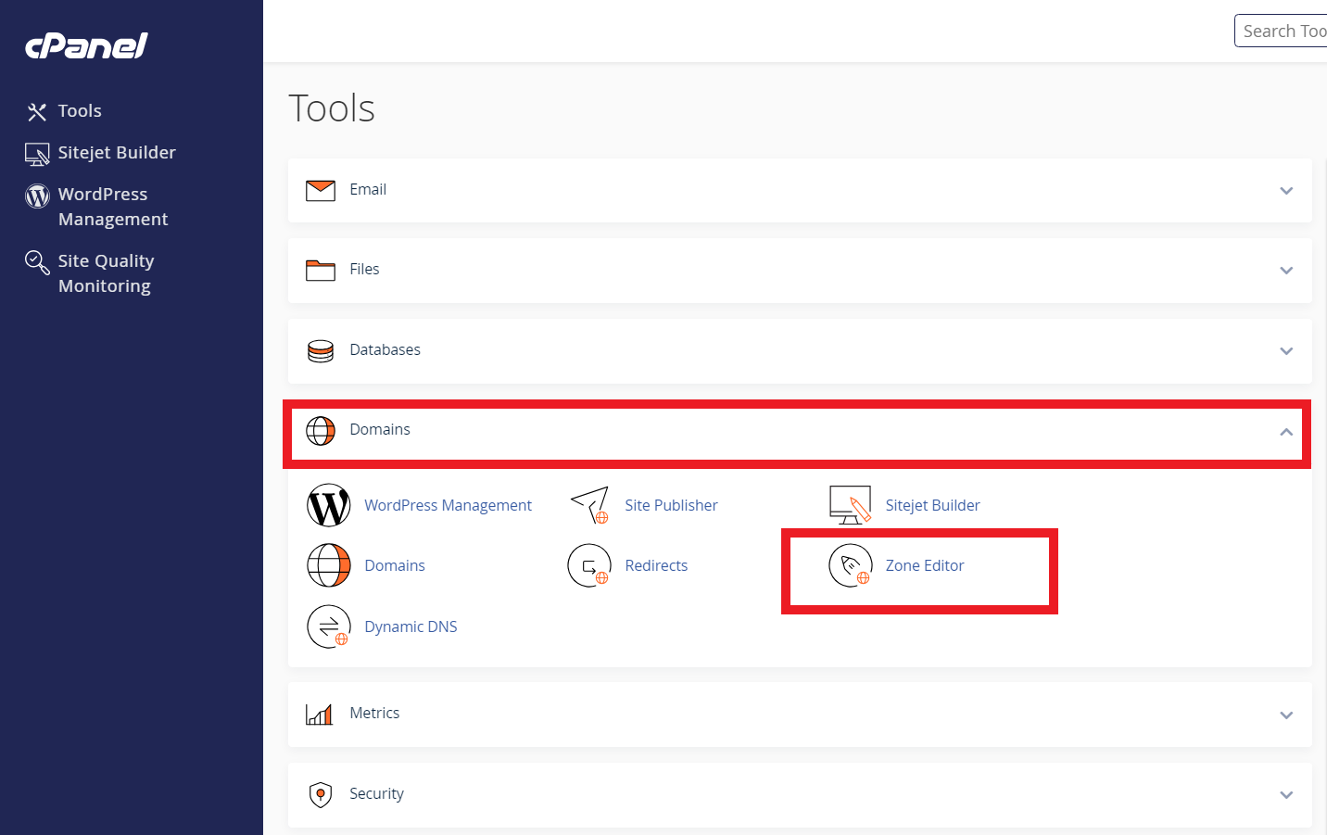Click the cPanel logo
This screenshot has height=835, width=1327.
click(86, 46)
